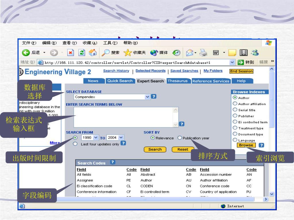
Task: Click the help icon beside search terms box
Action: point(182,124)
